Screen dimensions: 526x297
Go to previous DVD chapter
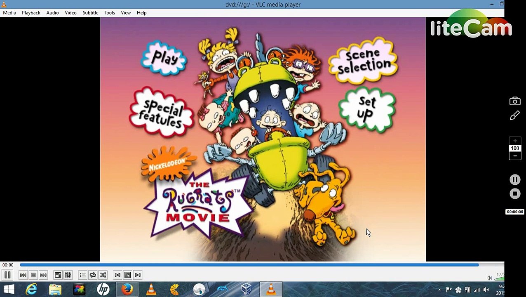[x=117, y=275]
